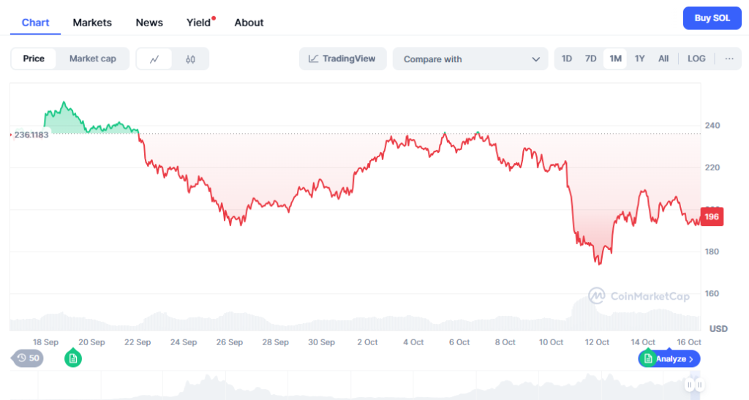Viewport: 749px width, 400px height.
Task: Click the Buy SOL button
Action: tap(712, 18)
